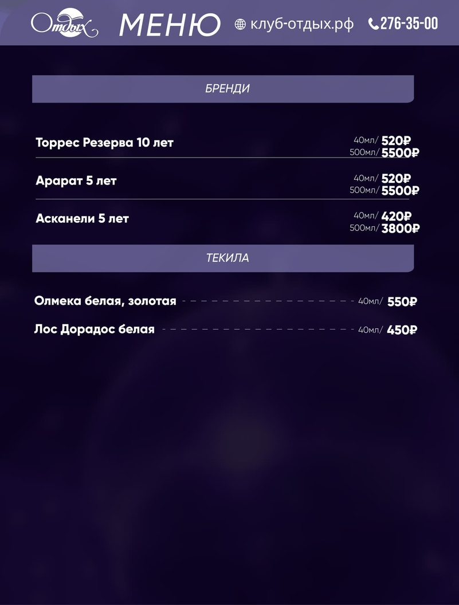The image size is (459, 605).
Task: Open the клуб-отдых.рф website link
Action: pyautogui.click(x=301, y=24)
